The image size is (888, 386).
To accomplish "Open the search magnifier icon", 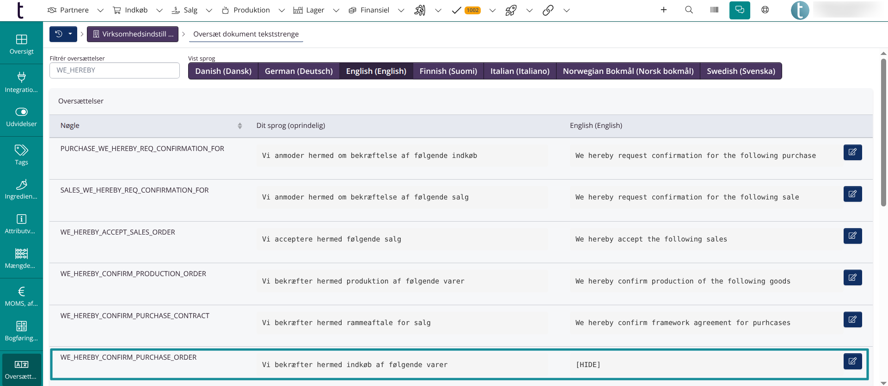I will tap(689, 10).
